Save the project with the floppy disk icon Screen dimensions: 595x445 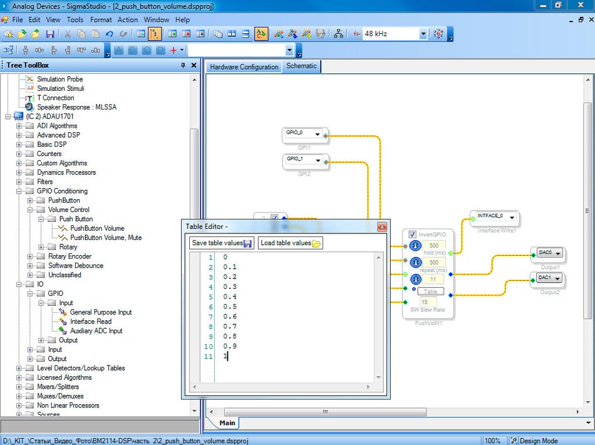click(x=49, y=34)
